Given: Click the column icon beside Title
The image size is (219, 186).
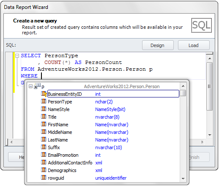Looking at the screenshot, I should click(x=44, y=117).
